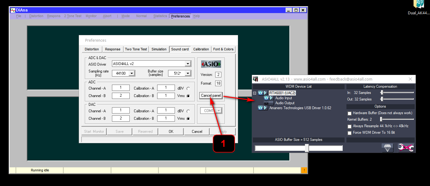This screenshot has height=186, width=430.
Task: Click the DiAna window title icon
Action: [13, 10]
